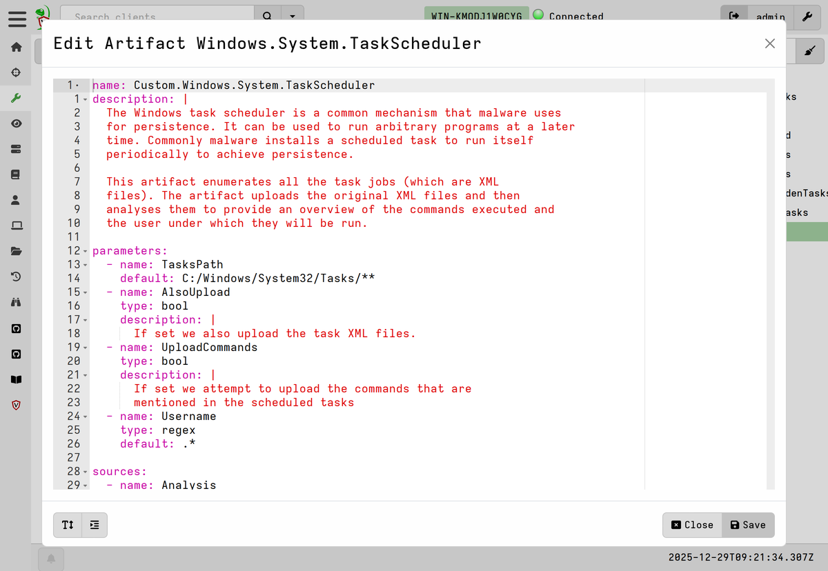
Task: Click the reformat indent icon button
Action: pyautogui.click(x=95, y=525)
